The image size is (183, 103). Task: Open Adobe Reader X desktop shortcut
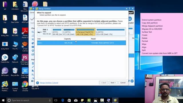tap(25, 33)
